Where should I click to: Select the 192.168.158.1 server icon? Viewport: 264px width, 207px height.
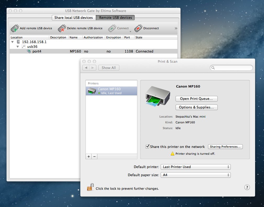(18, 42)
